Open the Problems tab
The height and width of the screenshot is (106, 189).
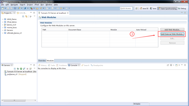click(62, 65)
